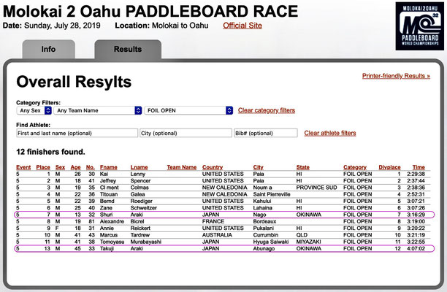Sort results by Fname column

click(x=108, y=167)
